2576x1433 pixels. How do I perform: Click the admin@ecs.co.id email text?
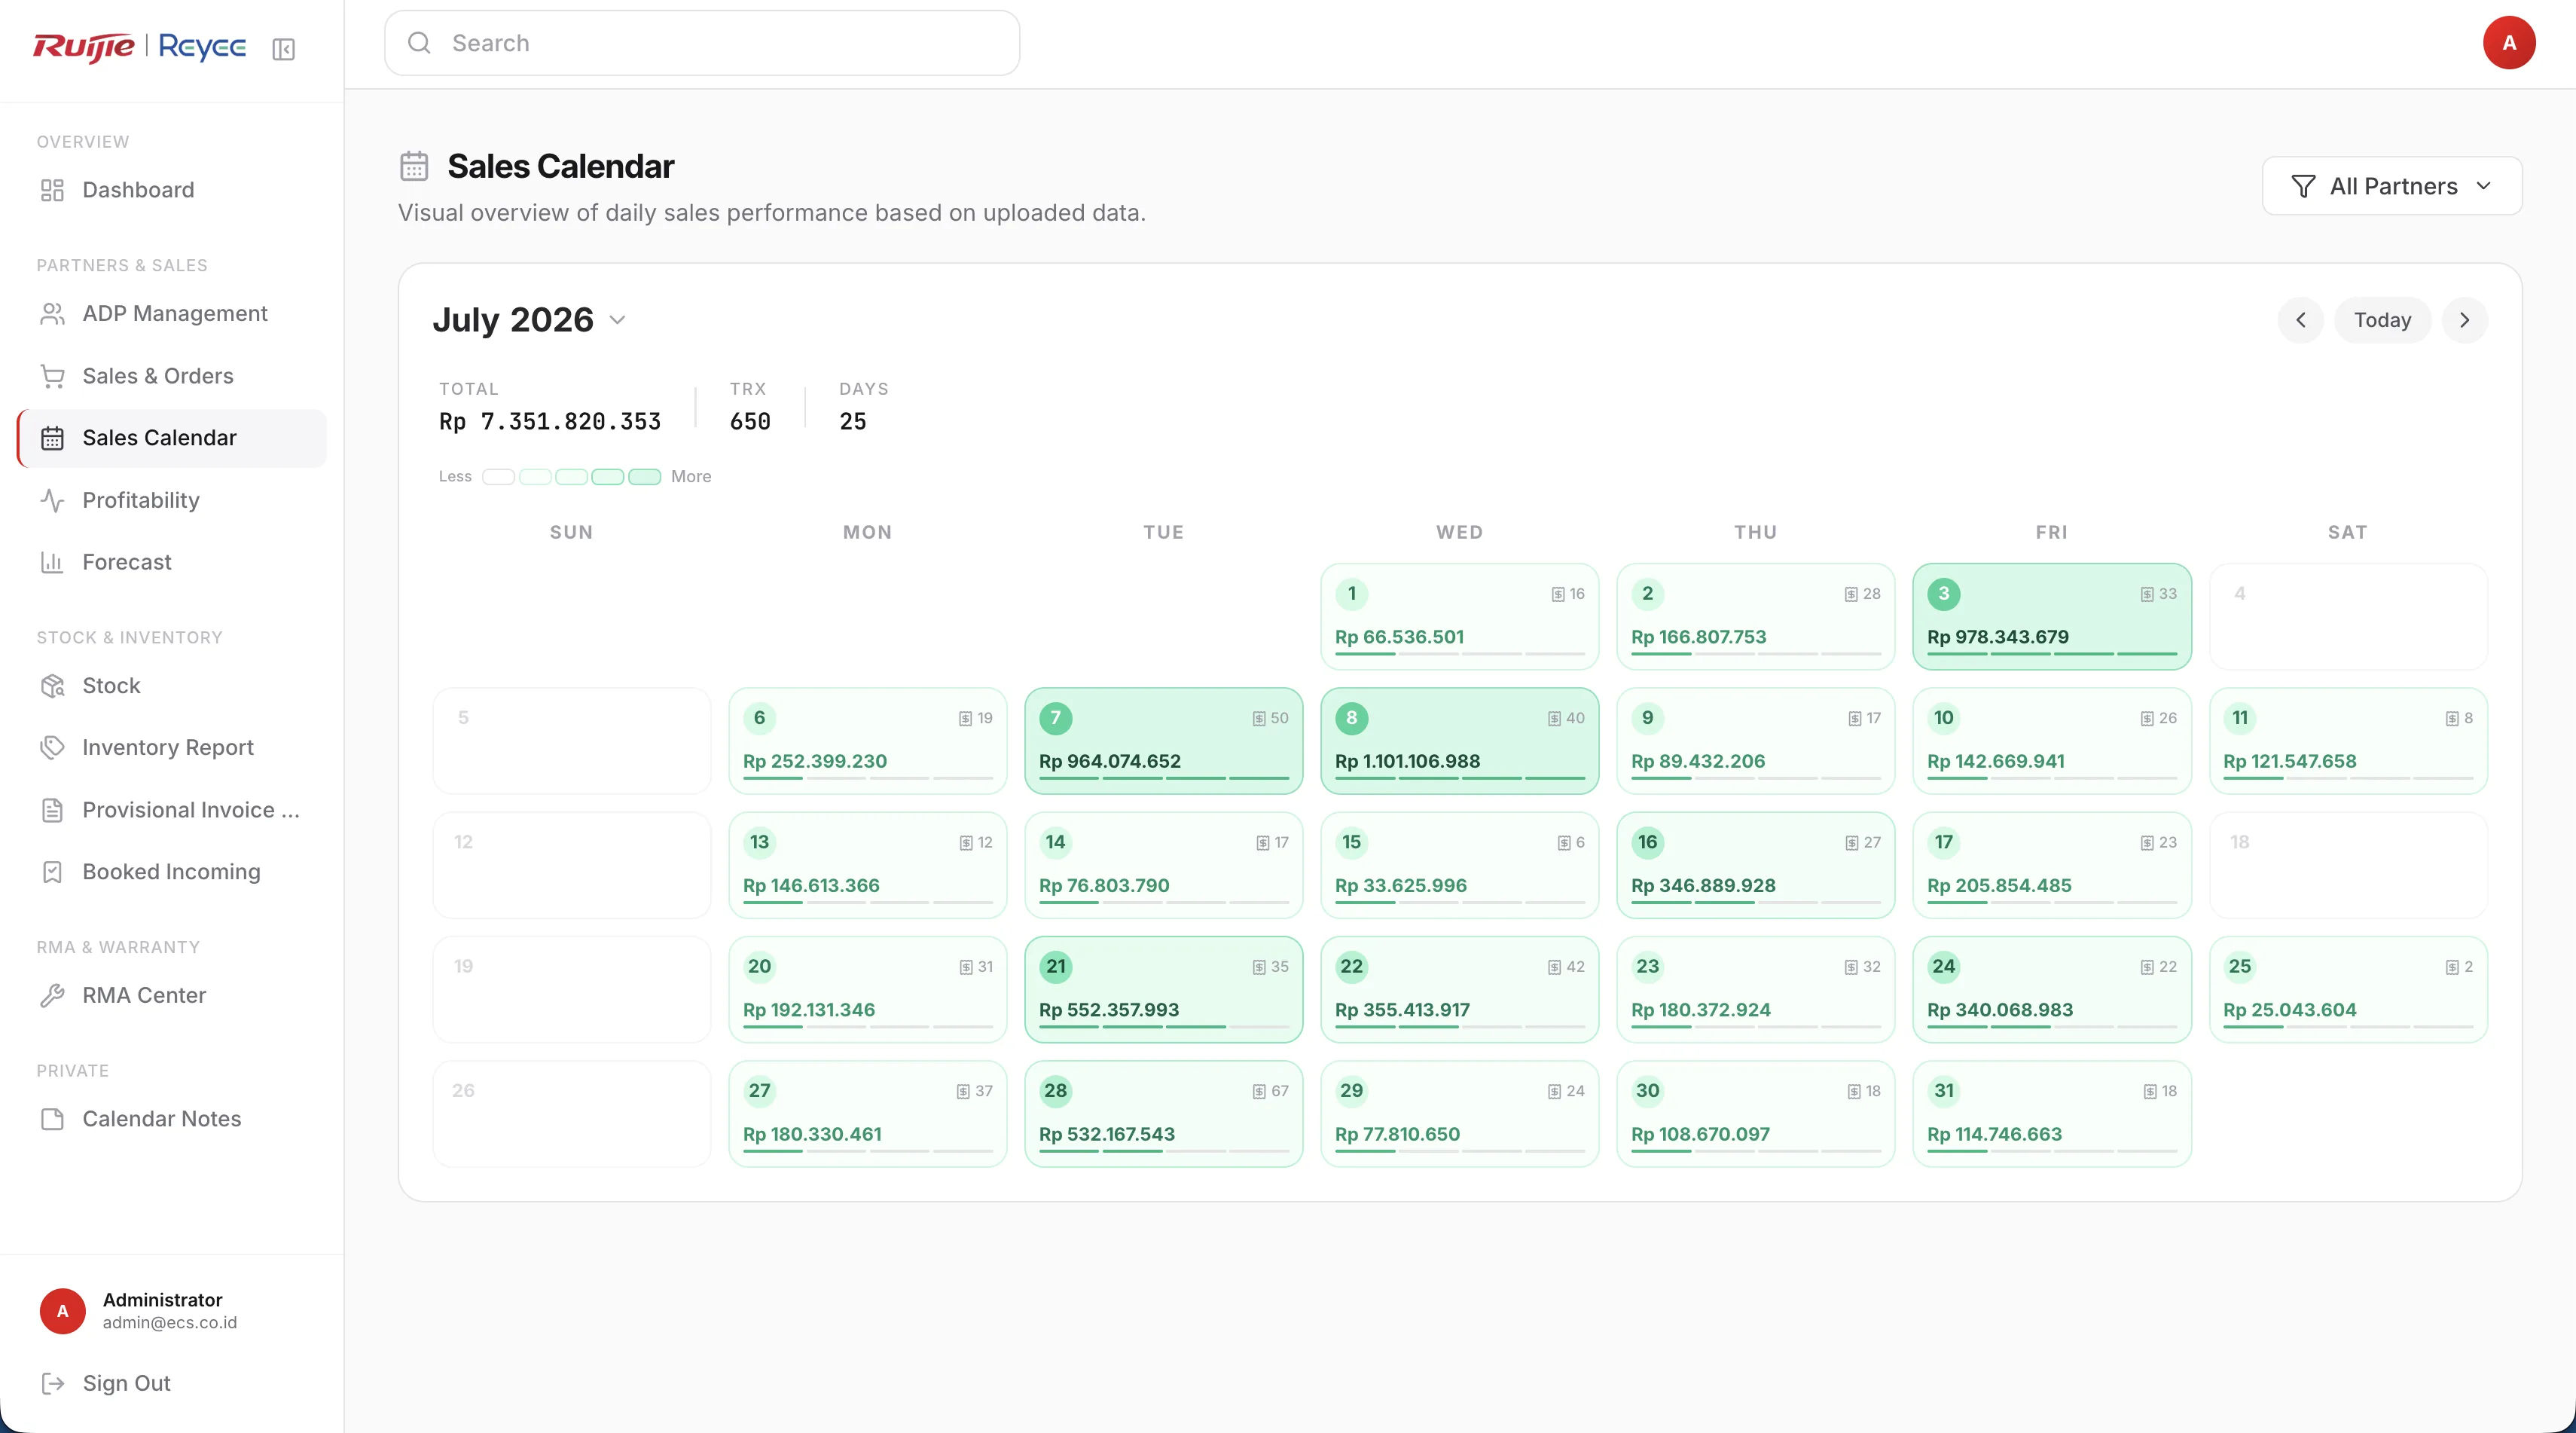coord(170,1323)
